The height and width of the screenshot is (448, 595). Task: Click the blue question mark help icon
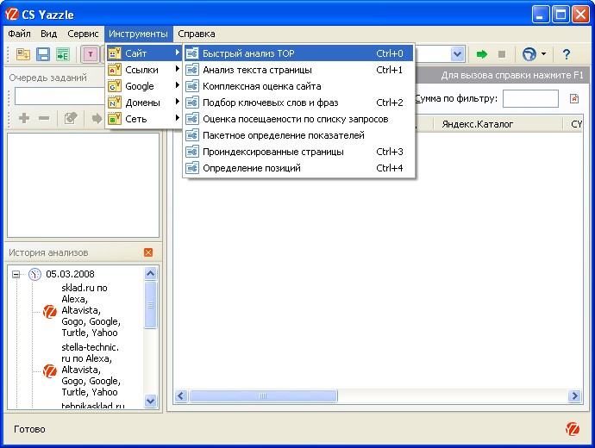click(567, 54)
